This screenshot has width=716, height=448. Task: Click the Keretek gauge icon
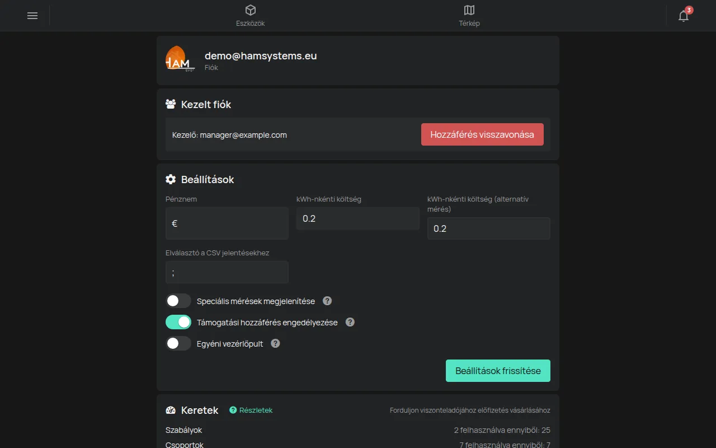coord(171,410)
